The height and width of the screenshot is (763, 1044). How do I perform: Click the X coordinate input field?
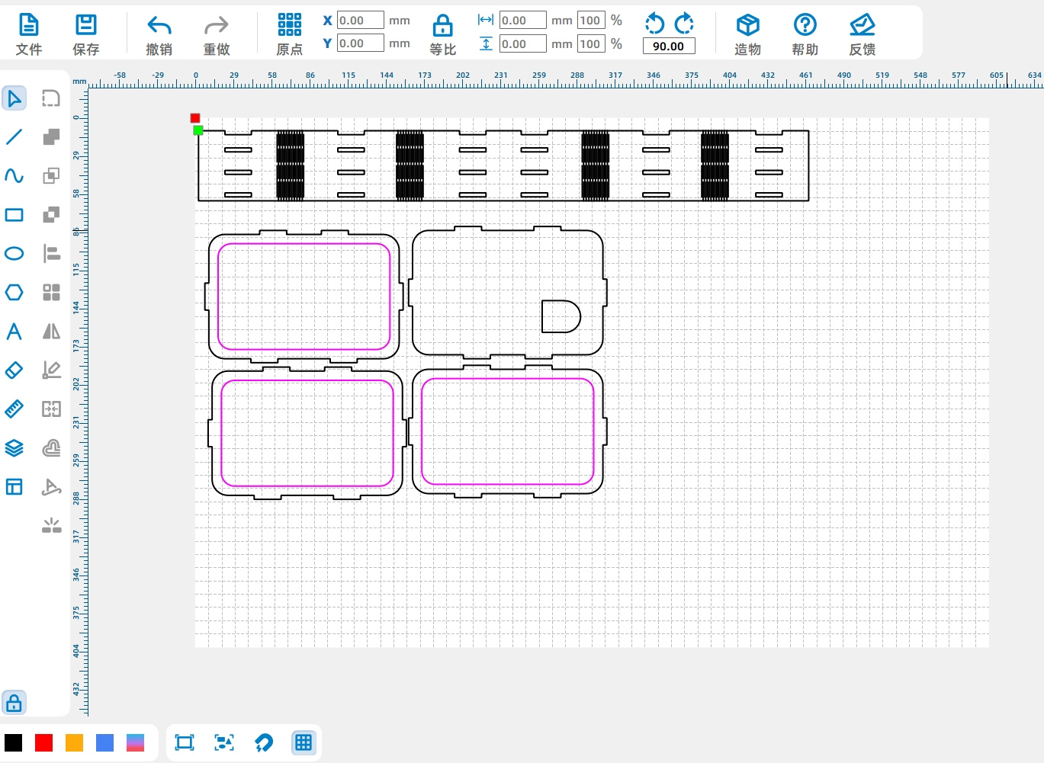tap(360, 21)
